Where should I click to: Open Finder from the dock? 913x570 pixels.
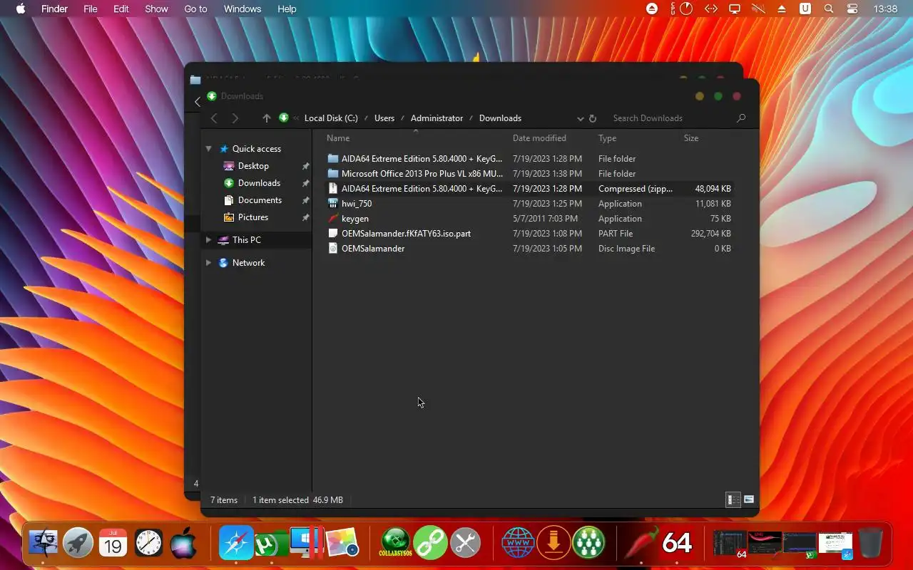[43, 544]
